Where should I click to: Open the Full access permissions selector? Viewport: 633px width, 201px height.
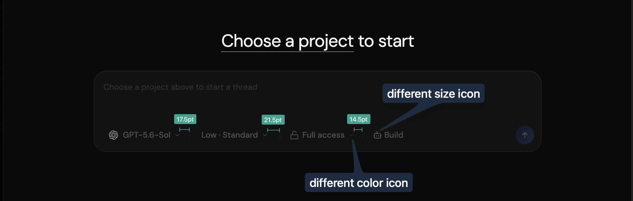click(322, 135)
